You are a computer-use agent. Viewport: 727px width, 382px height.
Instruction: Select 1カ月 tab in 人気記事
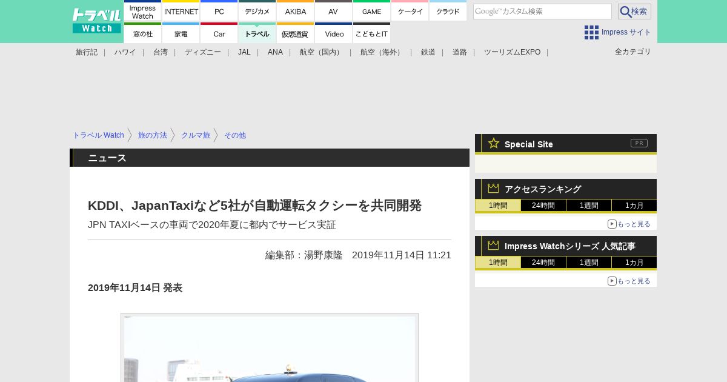634,263
